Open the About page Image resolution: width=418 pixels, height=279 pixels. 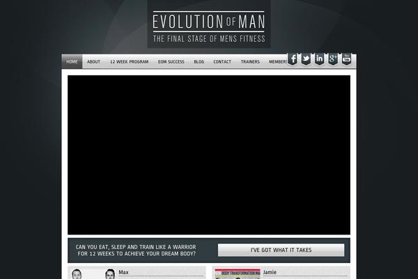93,61
